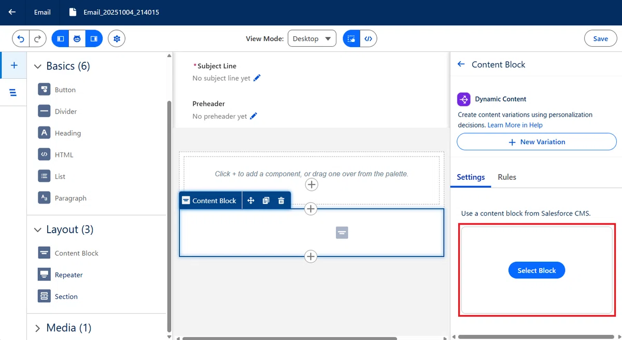Switch to the Rules tab

pyautogui.click(x=507, y=177)
